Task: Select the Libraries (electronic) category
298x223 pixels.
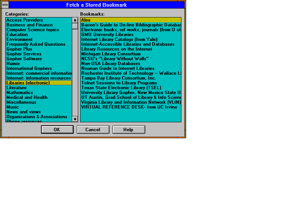Action: coord(39,83)
